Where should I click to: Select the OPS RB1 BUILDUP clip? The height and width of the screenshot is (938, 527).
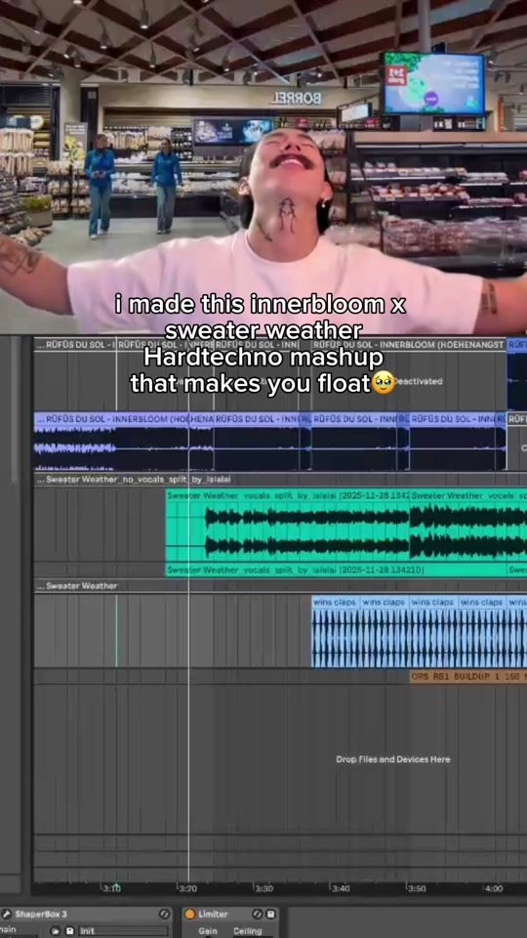(467, 676)
